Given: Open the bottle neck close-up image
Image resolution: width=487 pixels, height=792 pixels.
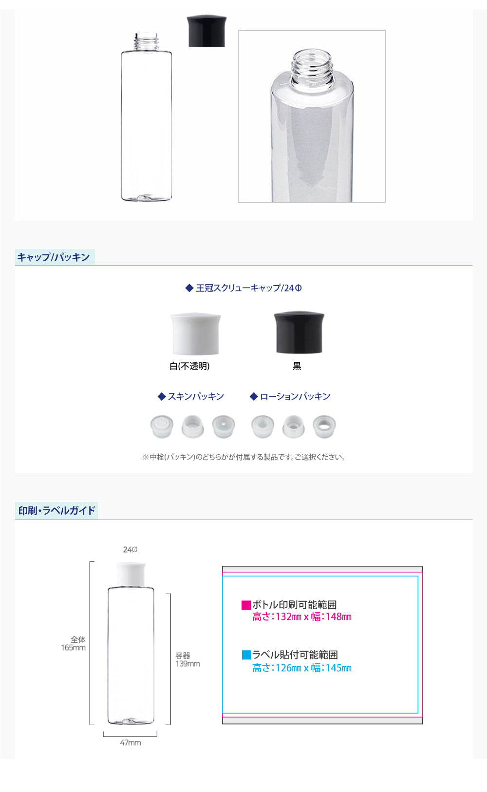Looking at the screenshot, I should (312, 116).
